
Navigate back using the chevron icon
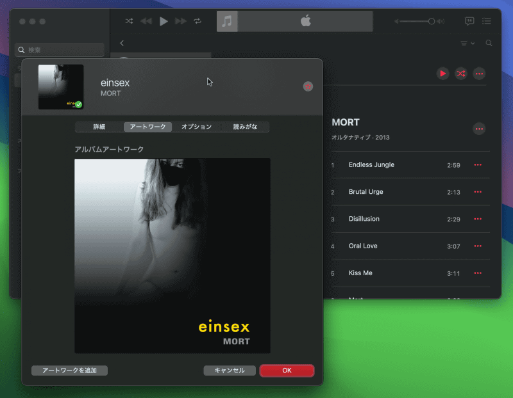pyautogui.click(x=122, y=43)
